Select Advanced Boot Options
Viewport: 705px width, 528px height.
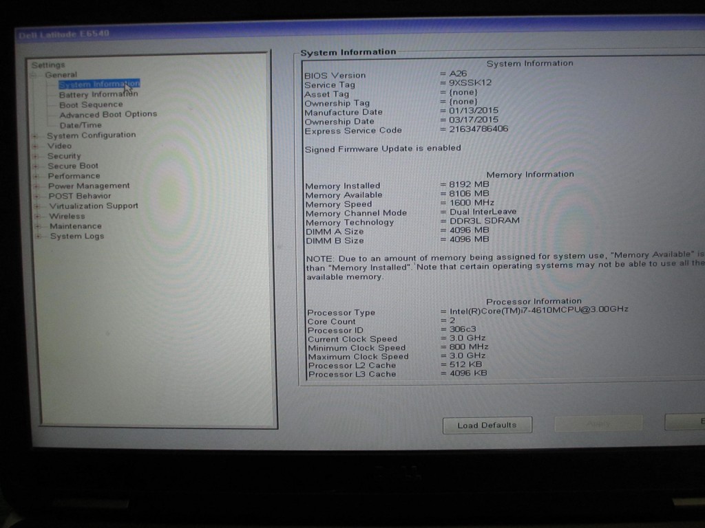(108, 115)
